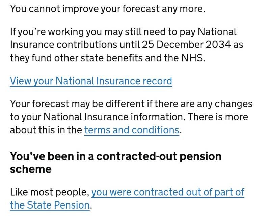Click the word NHS in the paragraph
This screenshot has height=222, width=270.
(x=192, y=58)
